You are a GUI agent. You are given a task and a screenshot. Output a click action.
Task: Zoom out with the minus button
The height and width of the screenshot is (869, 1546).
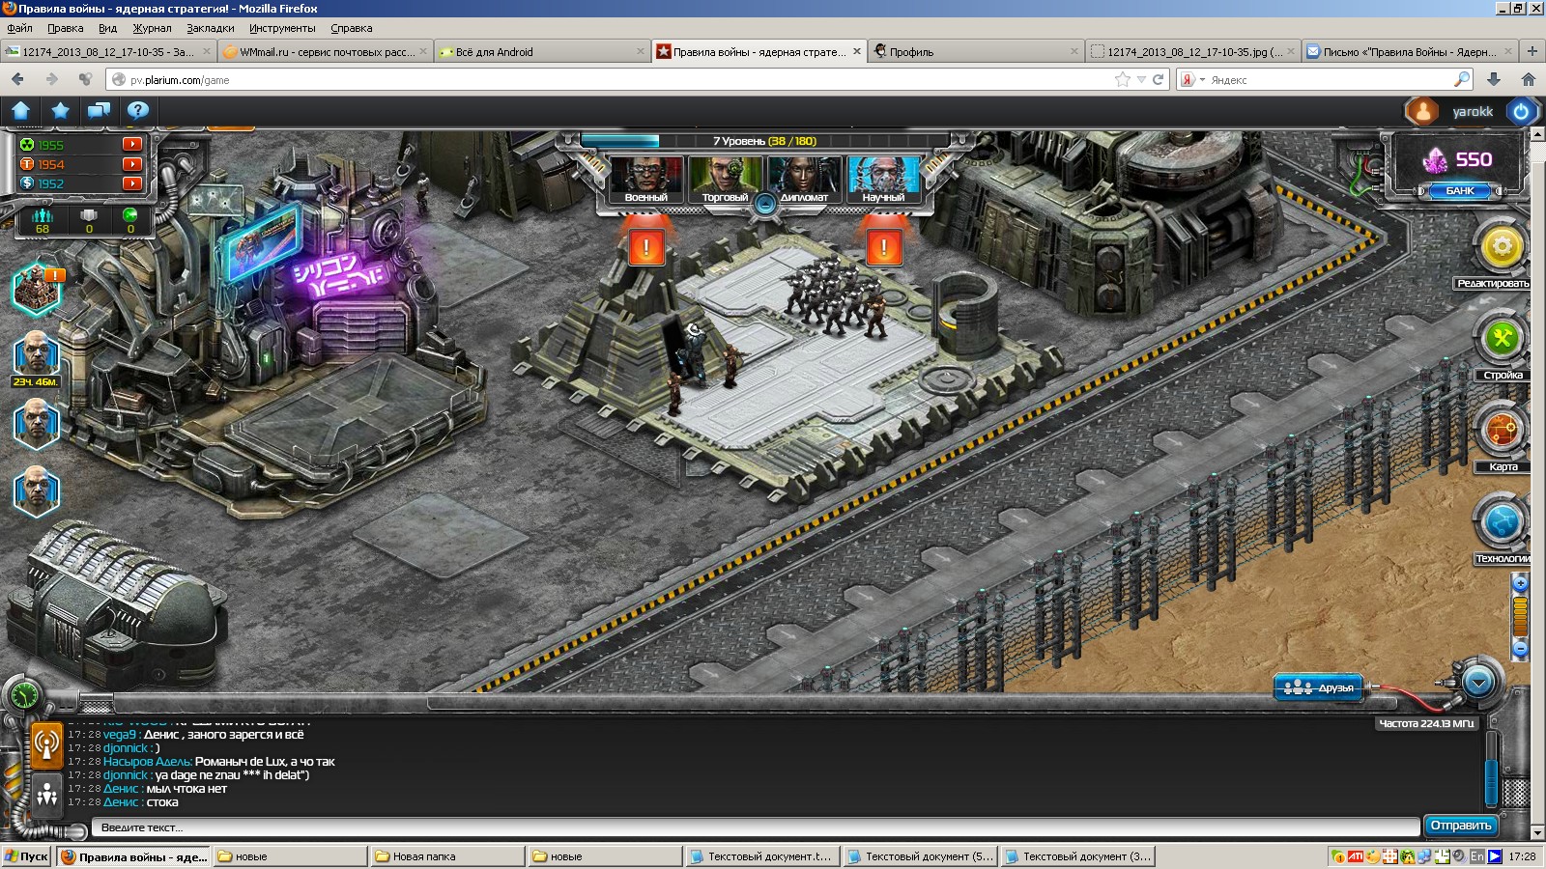click(x=1520, y=649)
